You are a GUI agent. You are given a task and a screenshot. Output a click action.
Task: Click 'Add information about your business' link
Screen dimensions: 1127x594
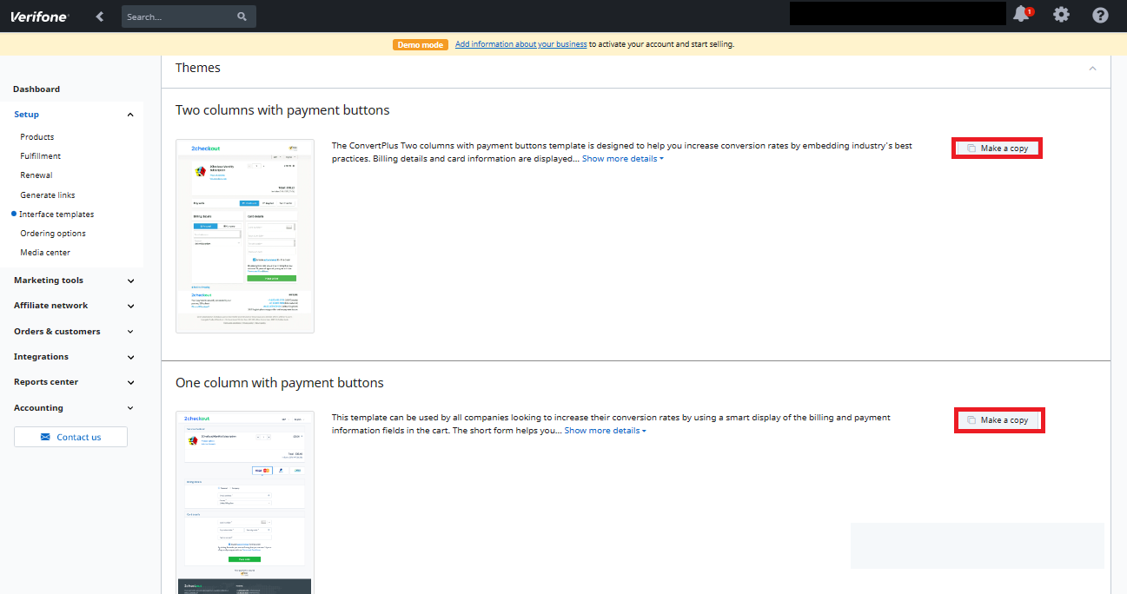(x=520, y=44)
